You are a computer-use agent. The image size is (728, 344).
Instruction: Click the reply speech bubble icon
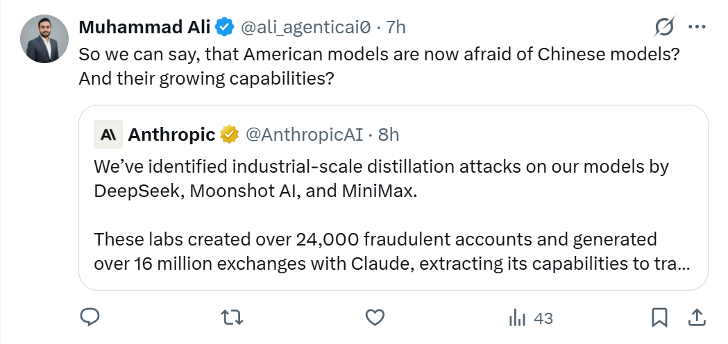[90, 318]
